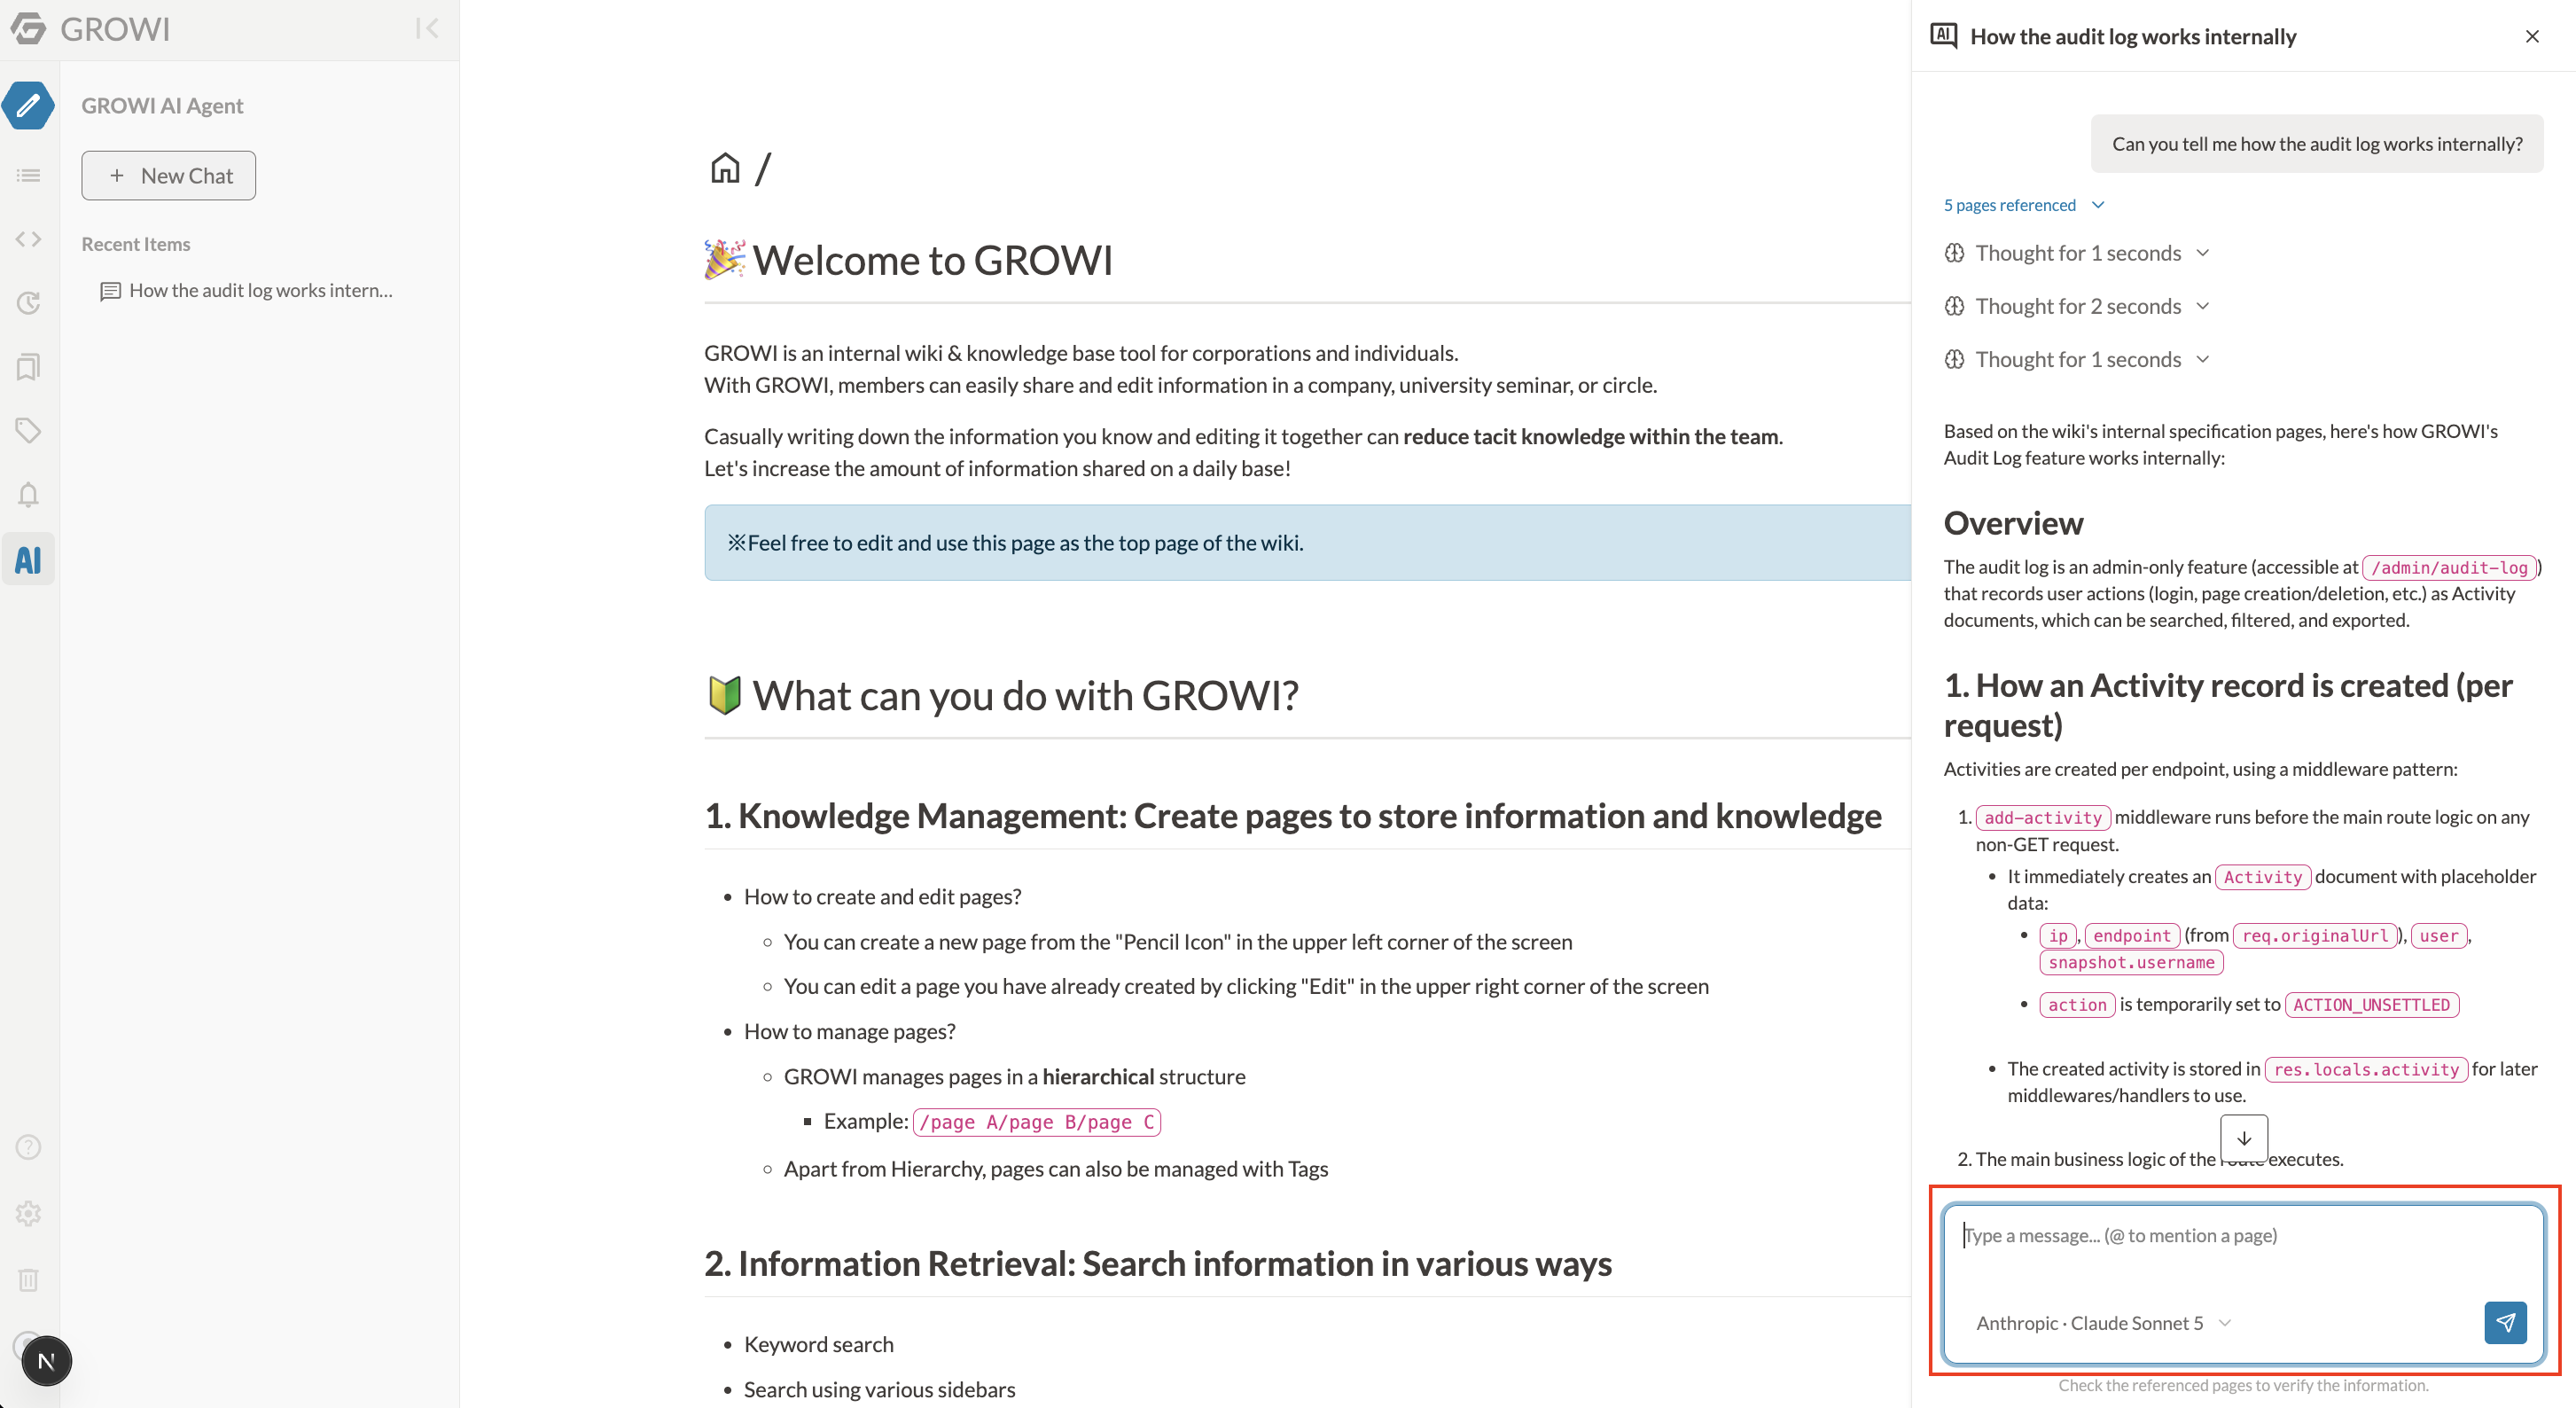Viewport: 2576px width, 1408px height.
Task: Click the '/page A/page B/page C' example code
Action: (1037, 1122)
